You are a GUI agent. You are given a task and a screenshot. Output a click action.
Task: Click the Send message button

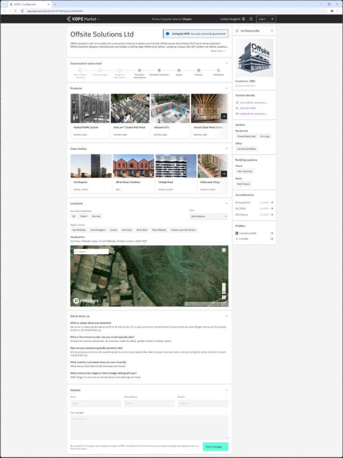215,447
